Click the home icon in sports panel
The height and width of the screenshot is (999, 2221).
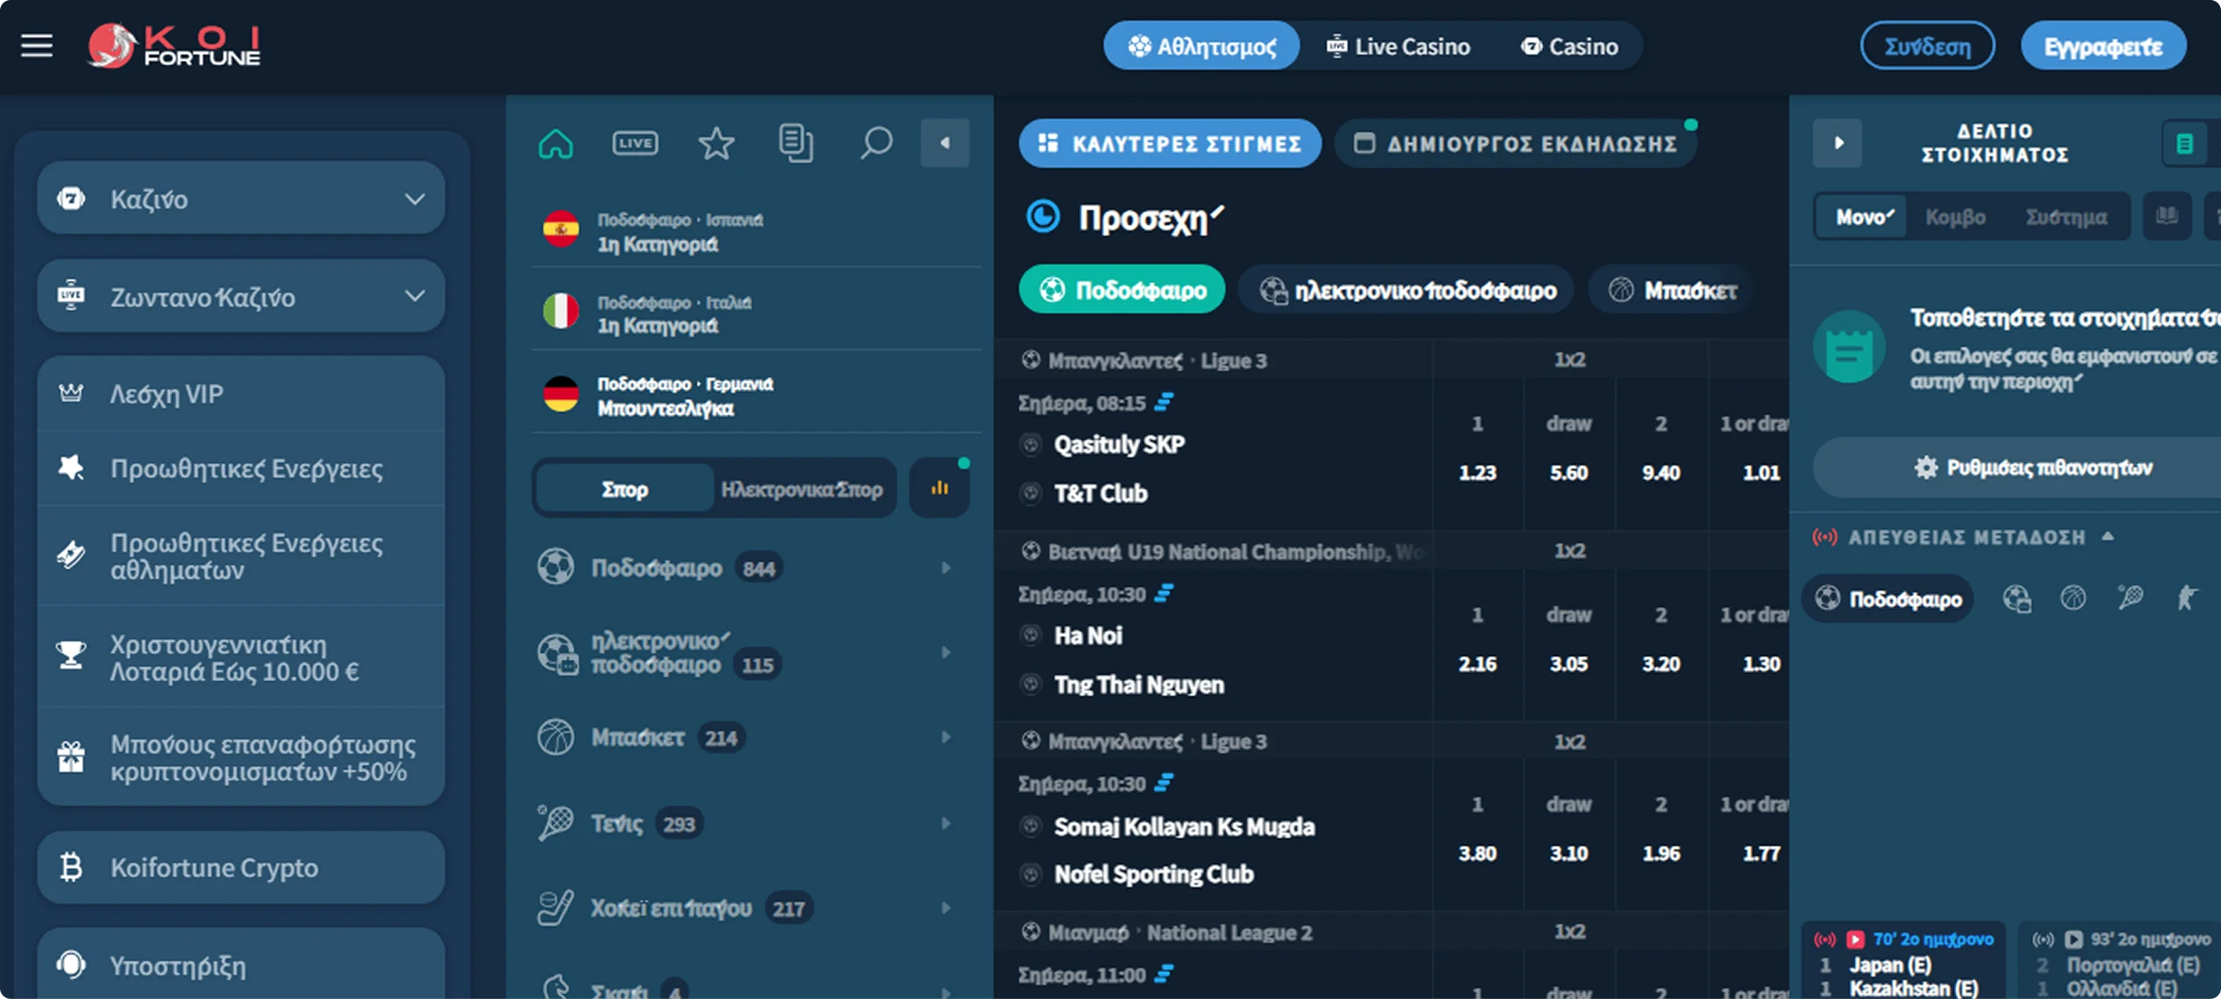click(555, 143)
